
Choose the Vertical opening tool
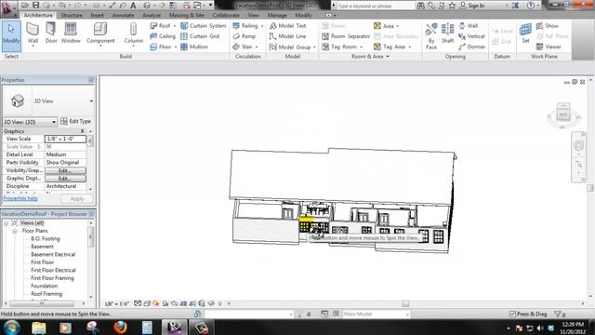pyautogui.click(x=471, y=36)
